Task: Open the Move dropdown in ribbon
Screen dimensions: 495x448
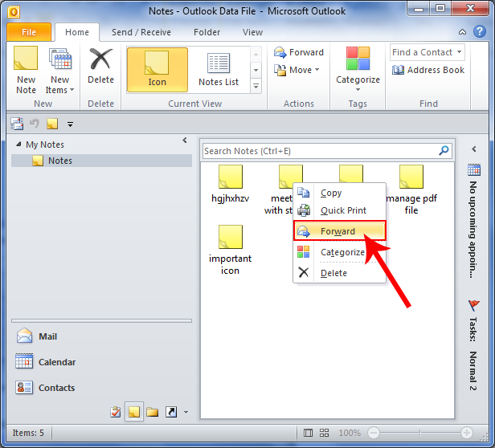Action: [x=297, y=70]
